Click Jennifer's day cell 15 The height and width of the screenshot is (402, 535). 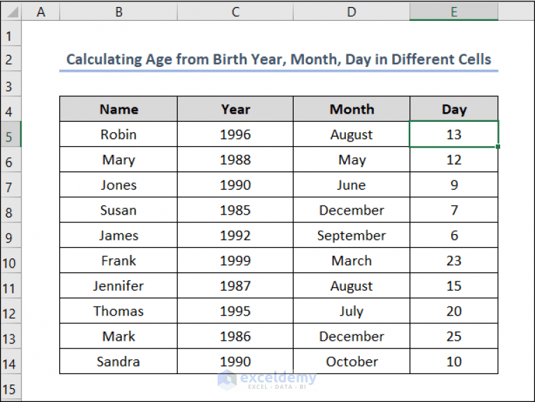click(454, 286)
